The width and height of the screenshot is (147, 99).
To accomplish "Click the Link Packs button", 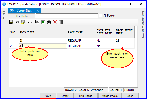I will [x=86, y=96].
